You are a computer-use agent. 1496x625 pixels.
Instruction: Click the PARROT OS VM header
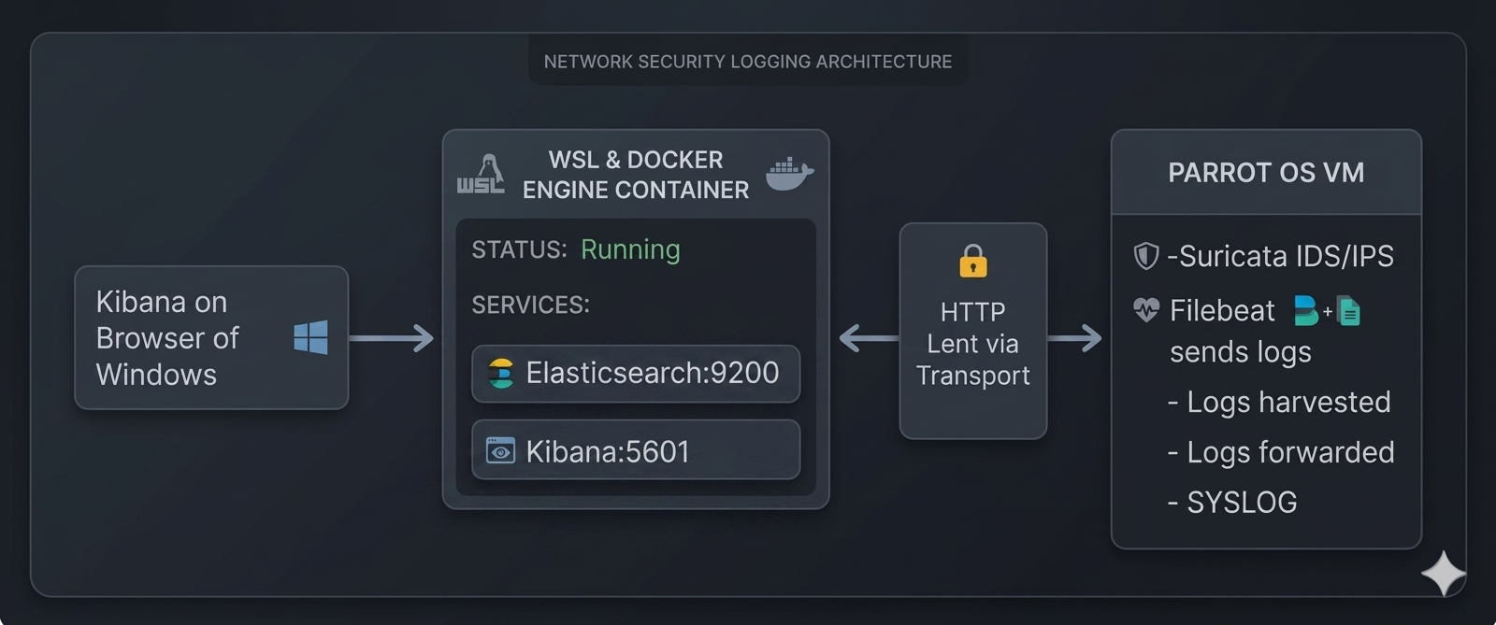(1266, 173)
